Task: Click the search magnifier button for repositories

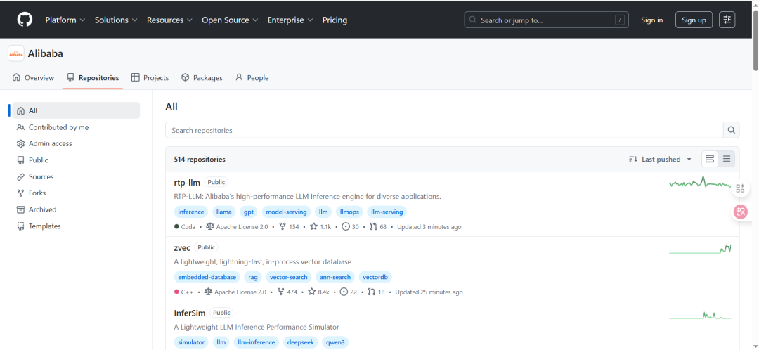Action: (x=732, y=130)
